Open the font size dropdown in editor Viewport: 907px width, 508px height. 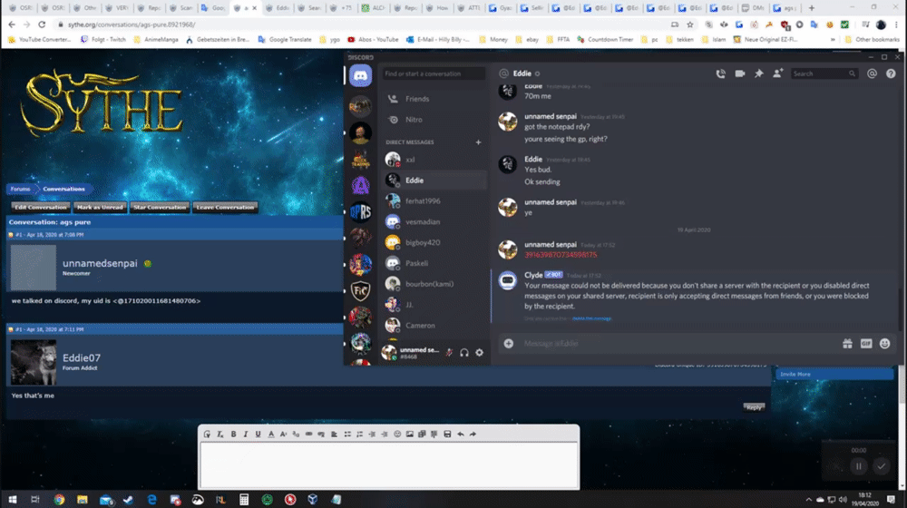click(x=283, y=434)
